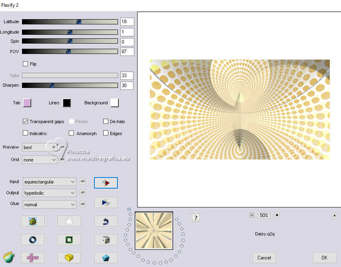Open help with the question mark icon
The image size is (341, 267).
[196, 218]
